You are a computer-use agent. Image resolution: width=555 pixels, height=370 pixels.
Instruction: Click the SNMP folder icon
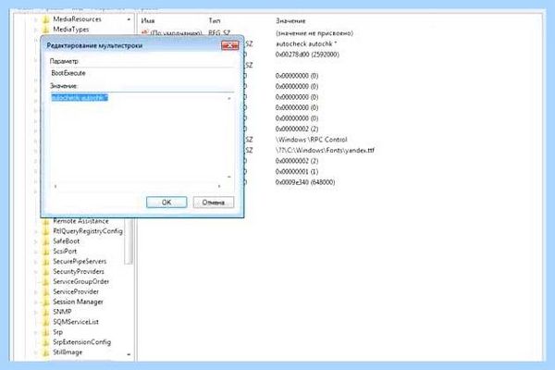(46, 312)
